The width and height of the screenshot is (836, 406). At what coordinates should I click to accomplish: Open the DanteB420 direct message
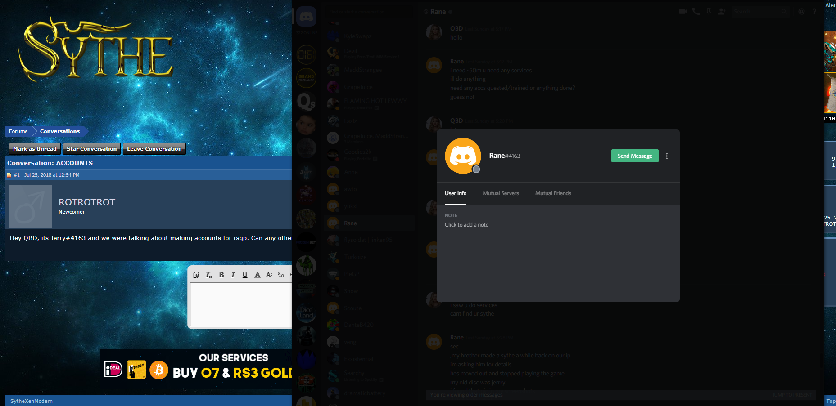coord(369,325)
